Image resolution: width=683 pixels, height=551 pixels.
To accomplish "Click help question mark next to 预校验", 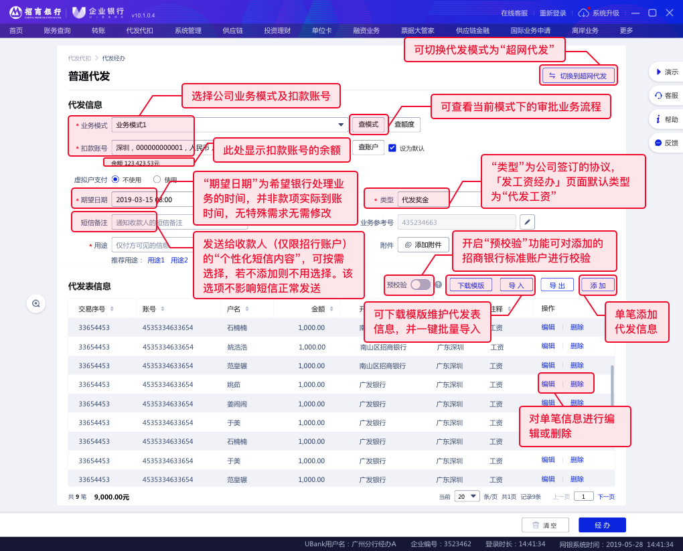I will 439,285.
